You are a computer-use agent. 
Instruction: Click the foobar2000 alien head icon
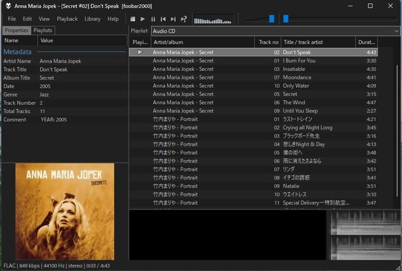8,6
